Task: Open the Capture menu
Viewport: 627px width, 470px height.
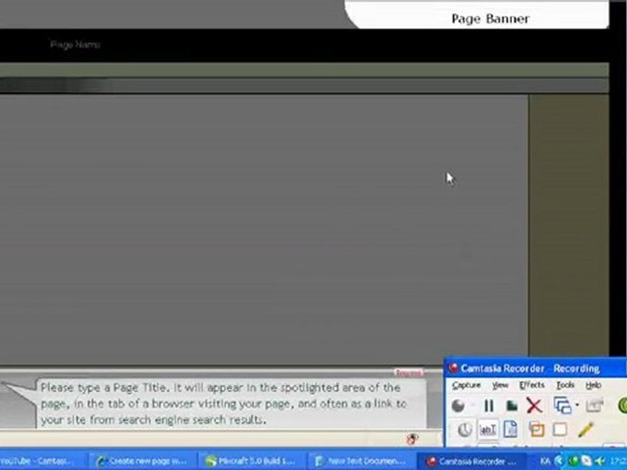Action: click(466, 385)
